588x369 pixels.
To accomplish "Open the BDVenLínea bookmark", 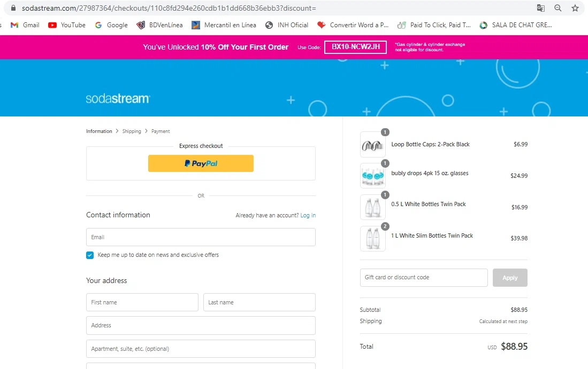I will pos(160,25).
